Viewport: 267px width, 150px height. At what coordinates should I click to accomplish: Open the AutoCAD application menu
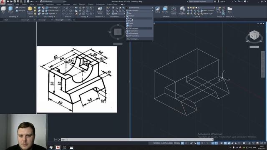pos(3,2)
